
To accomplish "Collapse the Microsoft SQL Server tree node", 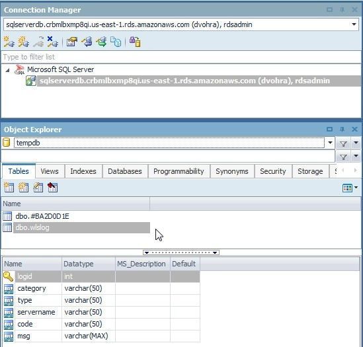I will tap(7, 69).
